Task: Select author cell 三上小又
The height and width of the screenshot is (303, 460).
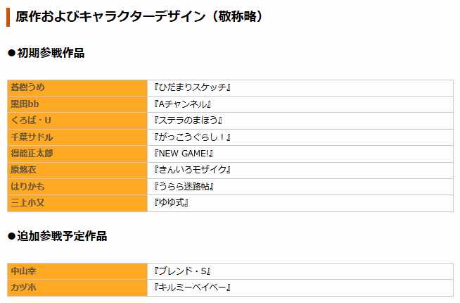Action: pyautogui.click(x=77, y=203)
